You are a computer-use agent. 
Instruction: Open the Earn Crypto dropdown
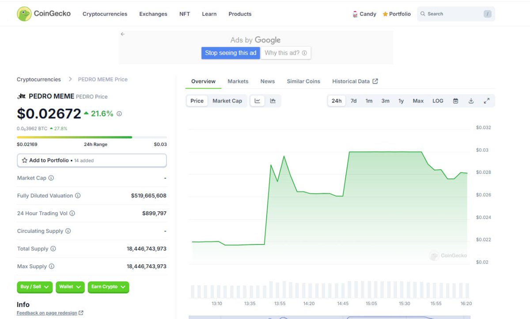[x=108, y=287]
